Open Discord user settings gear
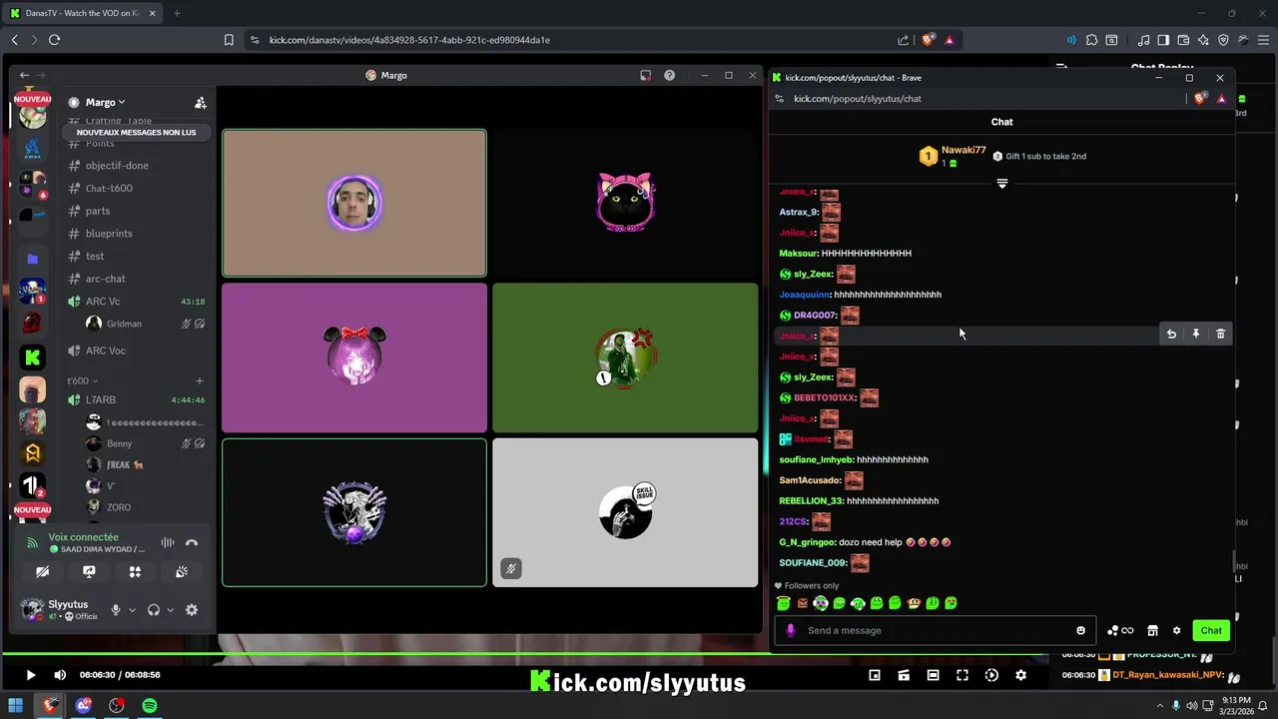 coord(192,610)
